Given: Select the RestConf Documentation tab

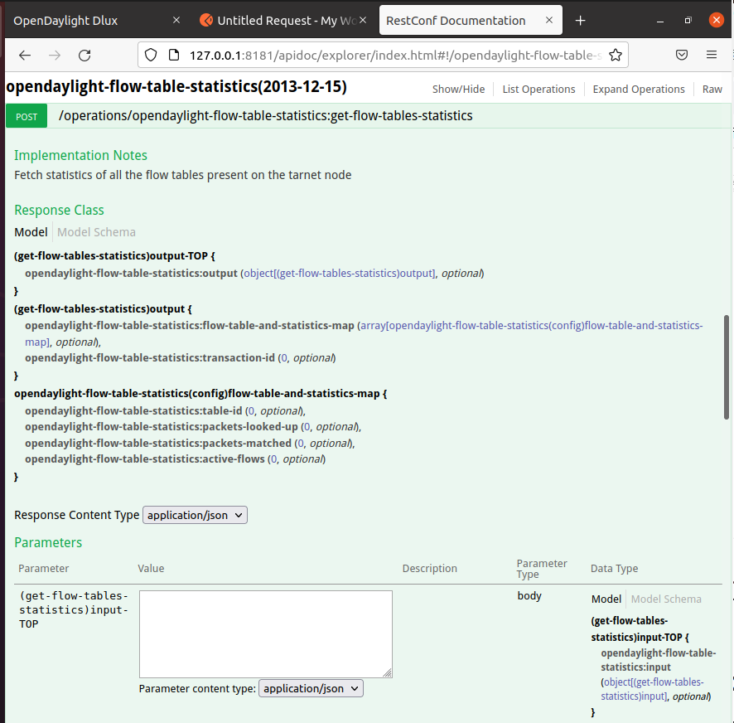Looking at the screenshot, I should pyautogui.click(x=471, y=21).
